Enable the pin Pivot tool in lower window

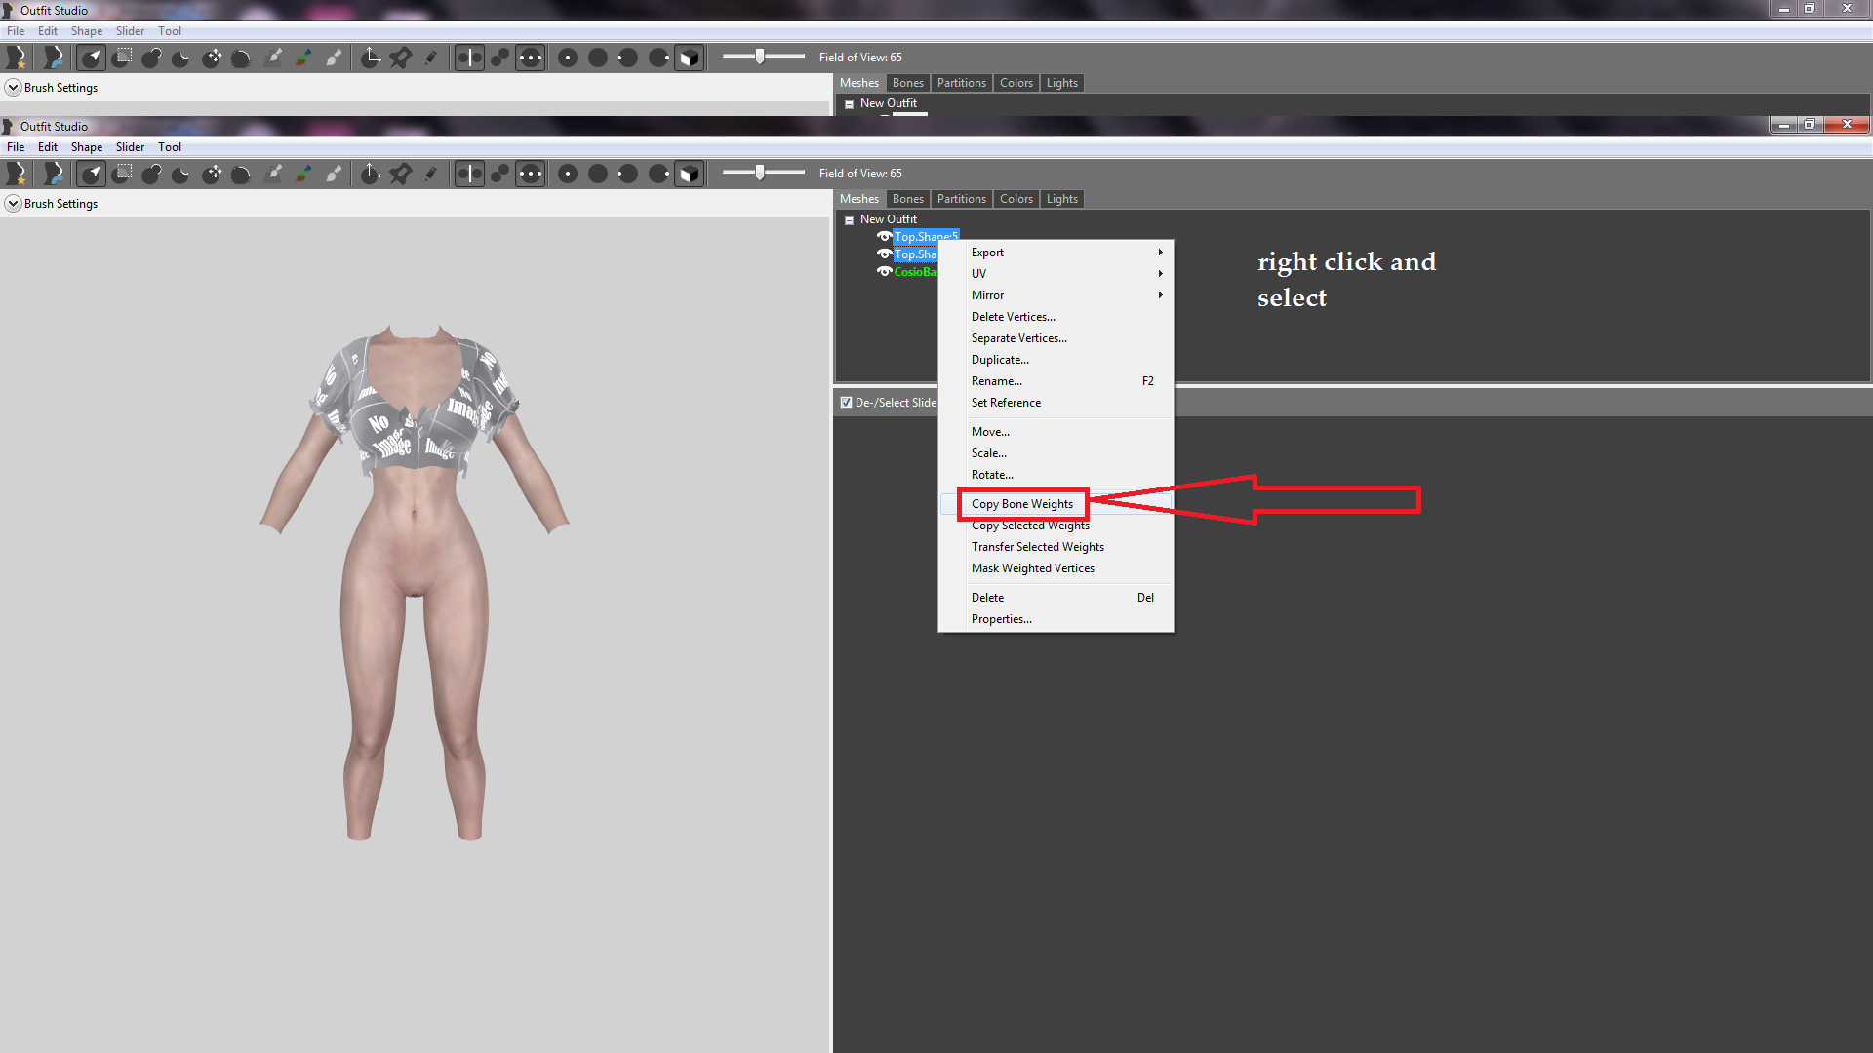coord(400,174)
